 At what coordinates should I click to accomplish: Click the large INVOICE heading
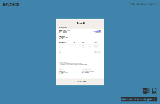point(11,5)
